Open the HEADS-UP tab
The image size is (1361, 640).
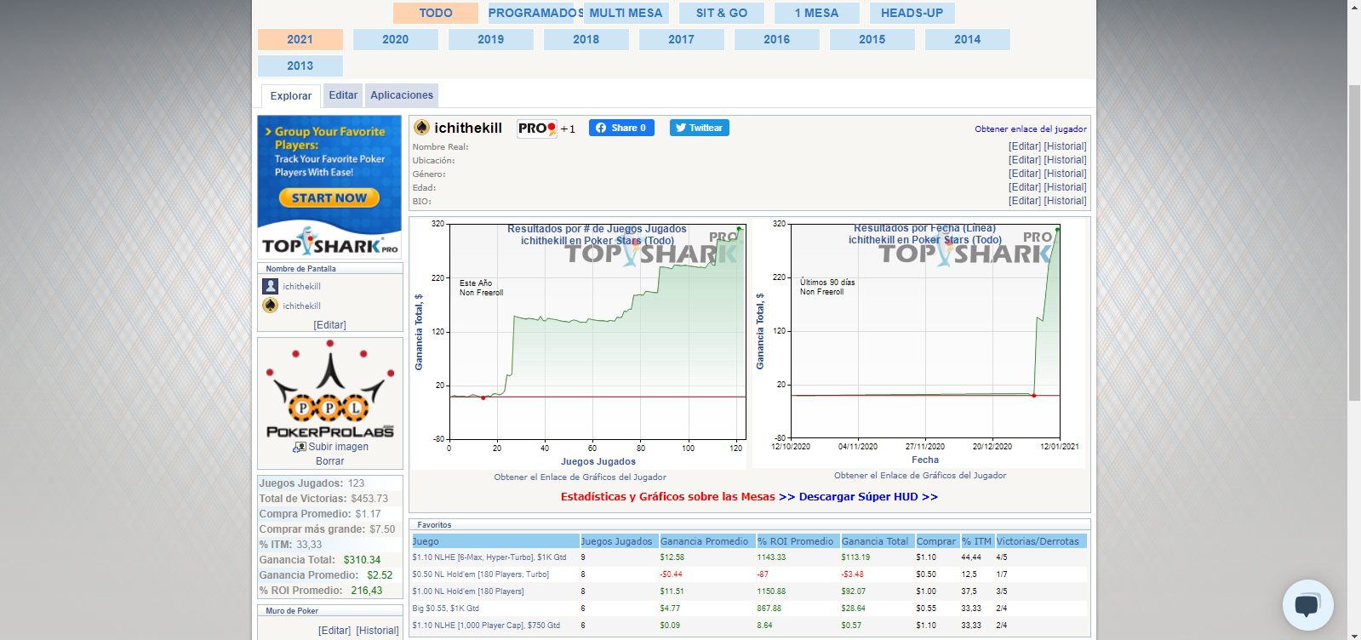click(912, 13)
